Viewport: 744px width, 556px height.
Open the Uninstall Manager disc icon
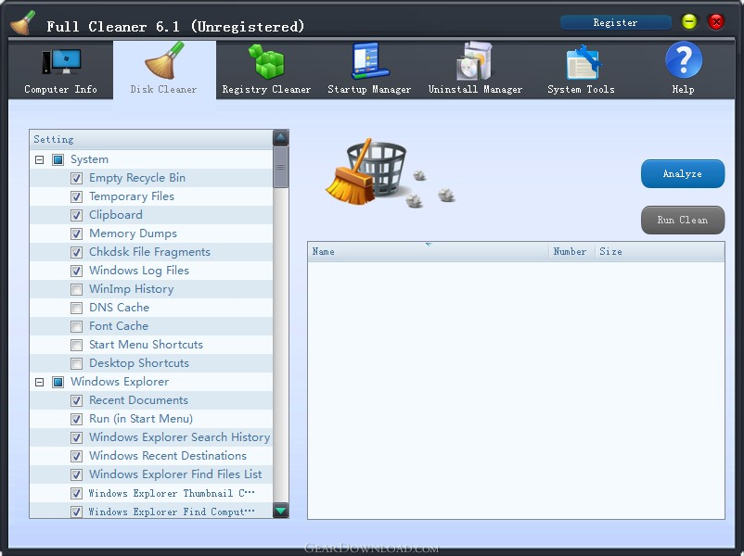pyautogui.click(x=474, y=61)
